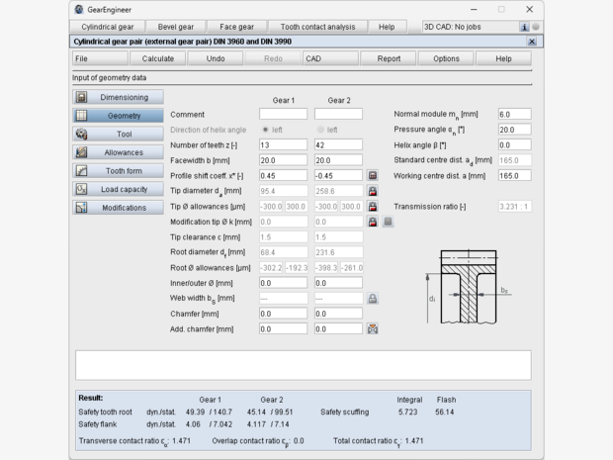The image size is (613, 460).
Task: Select Gear 2 helix direction 'left' radio
Action: (x=320, y=130)
